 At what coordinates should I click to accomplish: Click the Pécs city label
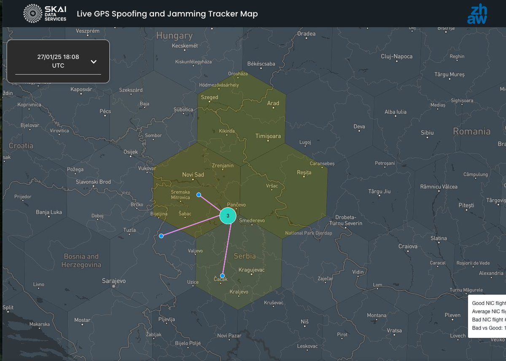click(105, 111)
